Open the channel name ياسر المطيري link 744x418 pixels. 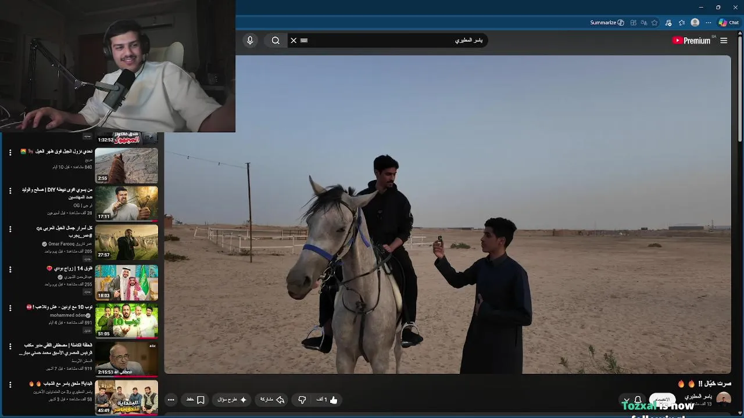point(698,397)
